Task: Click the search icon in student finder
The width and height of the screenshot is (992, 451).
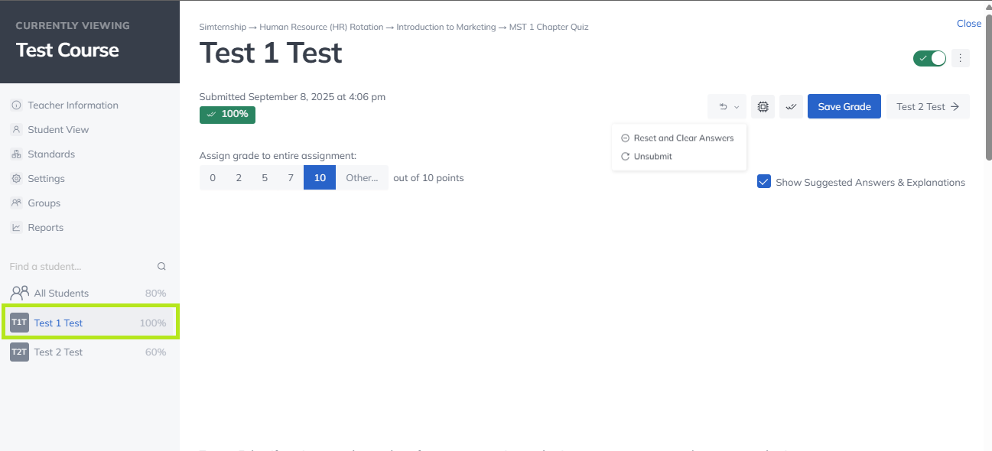Action: click(x=161, y=267)
